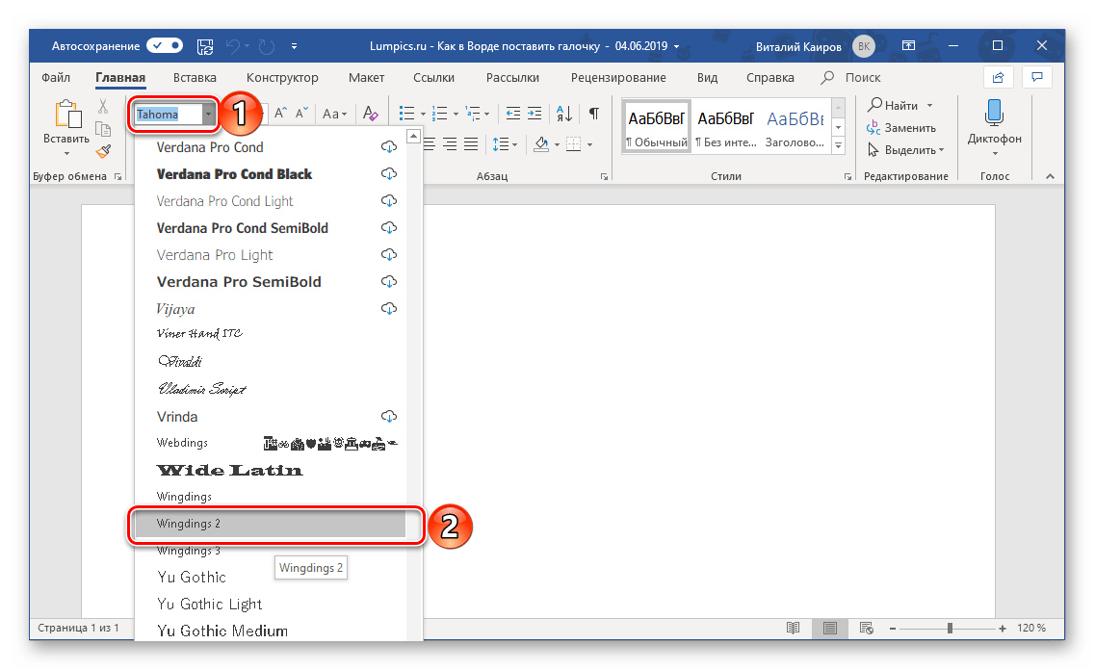Click the zoom out minus button
The width and height of the screenshot is (1095, 670).
click(x=893, y=628)
